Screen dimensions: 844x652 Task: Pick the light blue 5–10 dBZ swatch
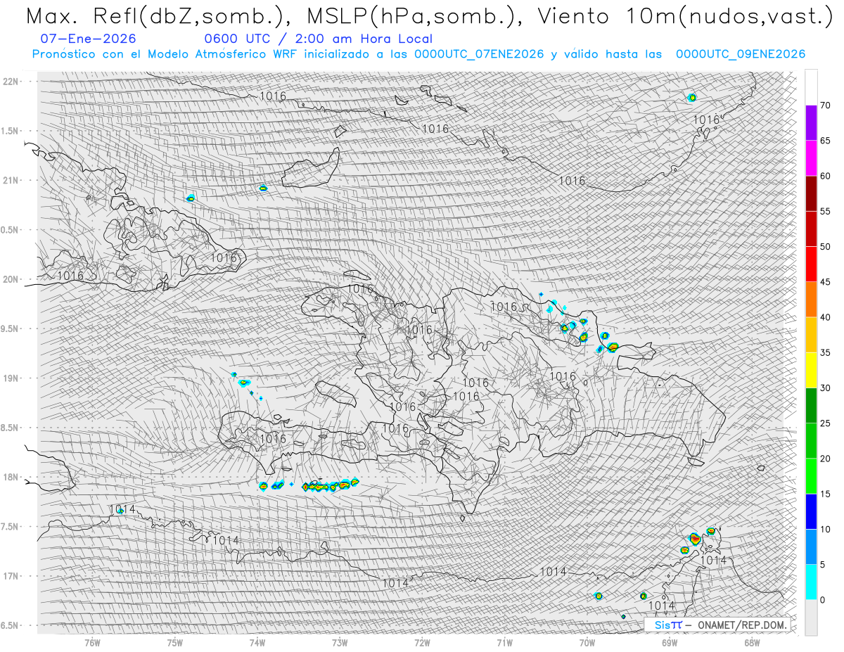coord(811,546)
